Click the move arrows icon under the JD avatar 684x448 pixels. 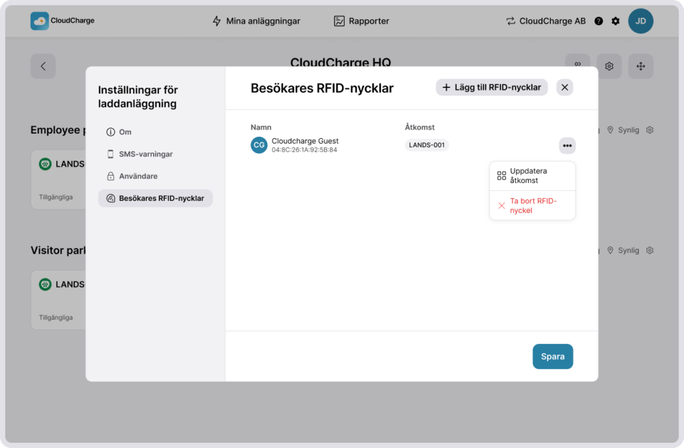[x=641, y=66]
